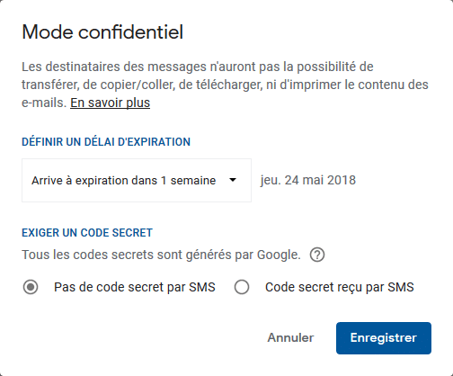Image resolution: width=453 pixels, height=376 pixels.
Task: Click the 'Code secret reçu par SMS' label text
Action: (340, 287)
